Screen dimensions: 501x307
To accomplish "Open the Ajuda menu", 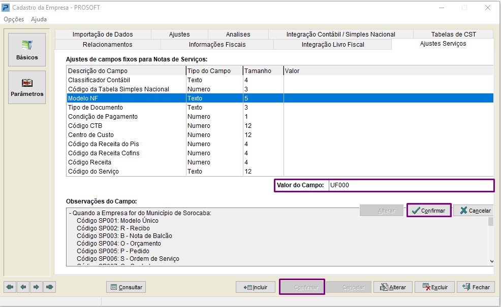I will click(39, 19).
